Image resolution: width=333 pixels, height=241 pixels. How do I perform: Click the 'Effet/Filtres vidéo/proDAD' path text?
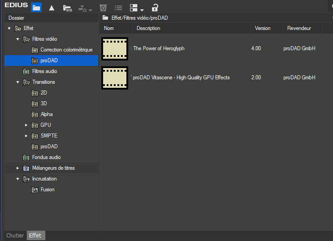tap(140, 18)
